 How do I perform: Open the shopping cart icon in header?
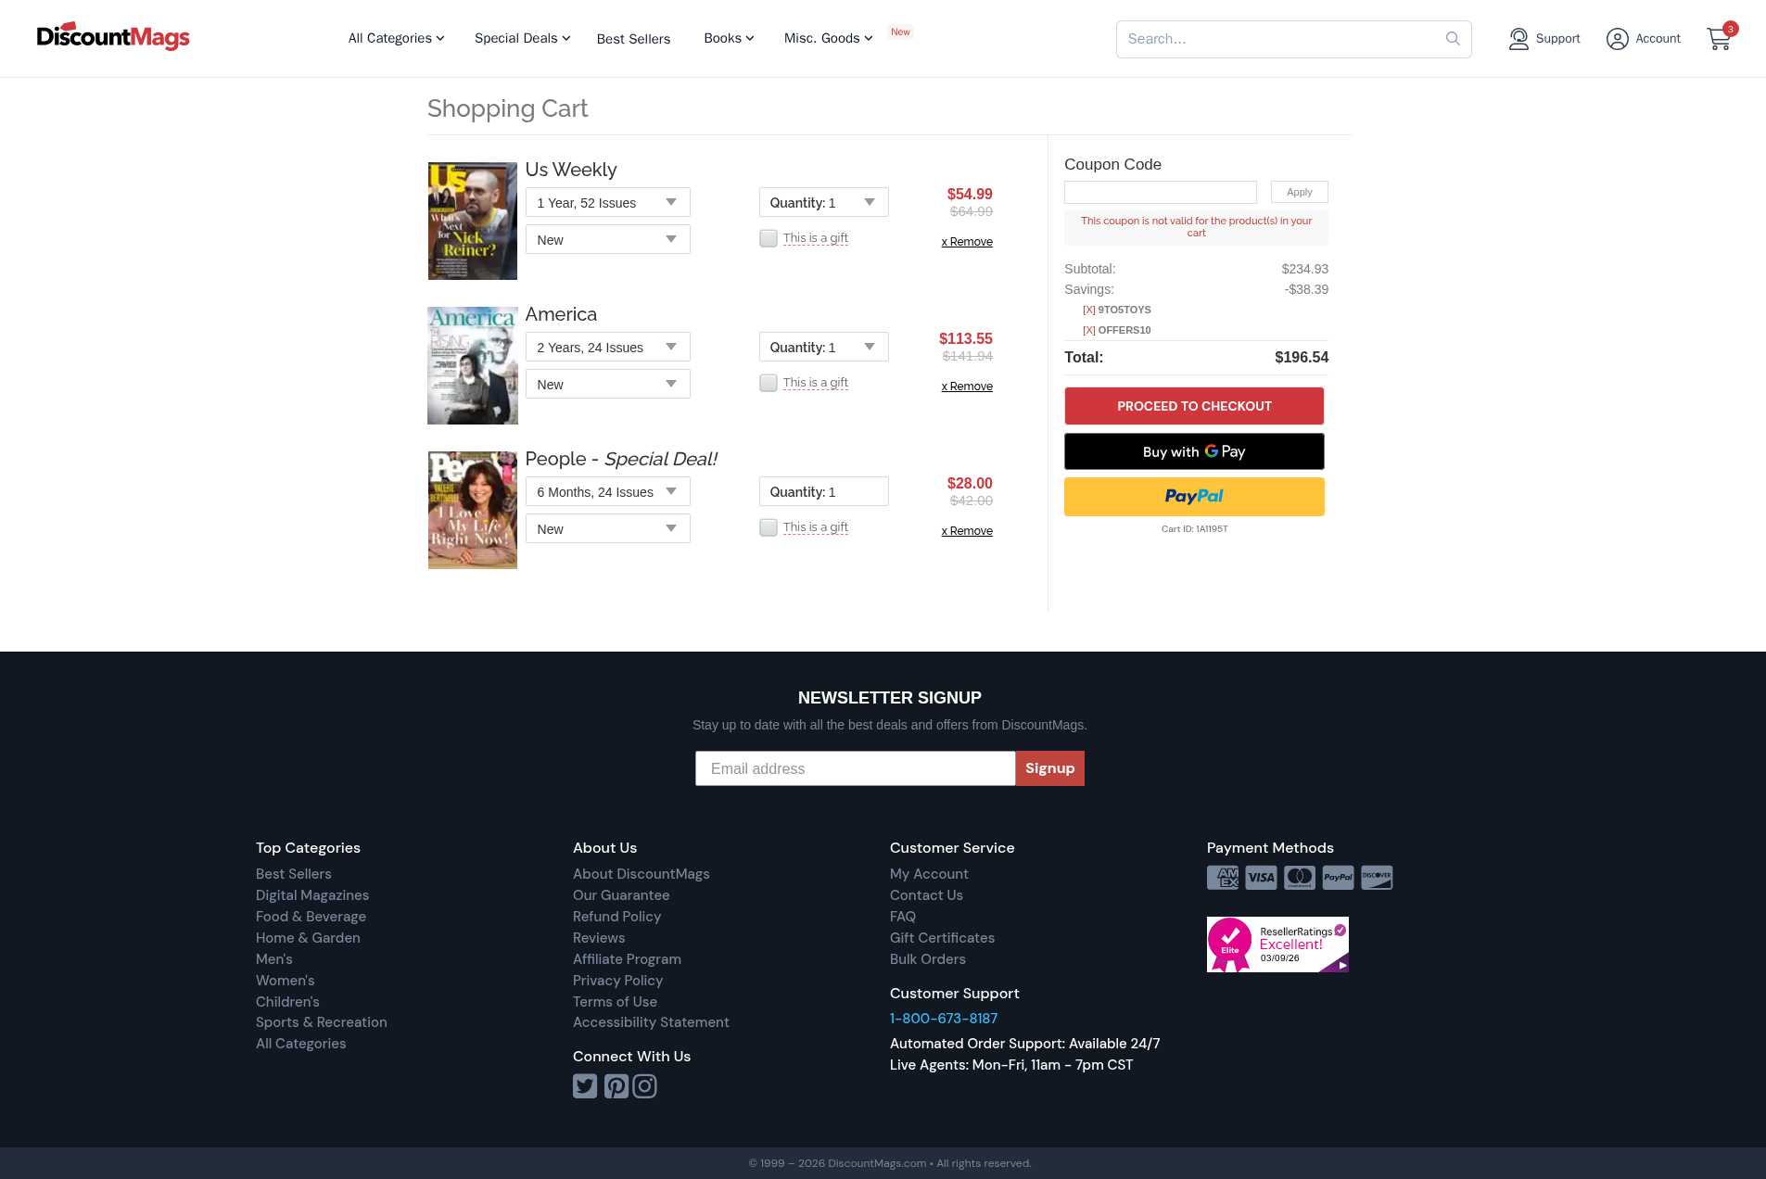pos(1718,39)
